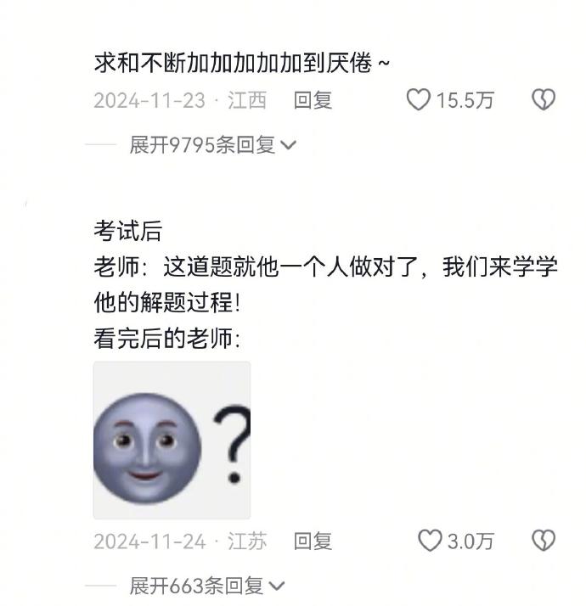Viewport: 586px width, 606px height.
Task: Tap the line 看完后的老师
Action: (x=166, y=339)
